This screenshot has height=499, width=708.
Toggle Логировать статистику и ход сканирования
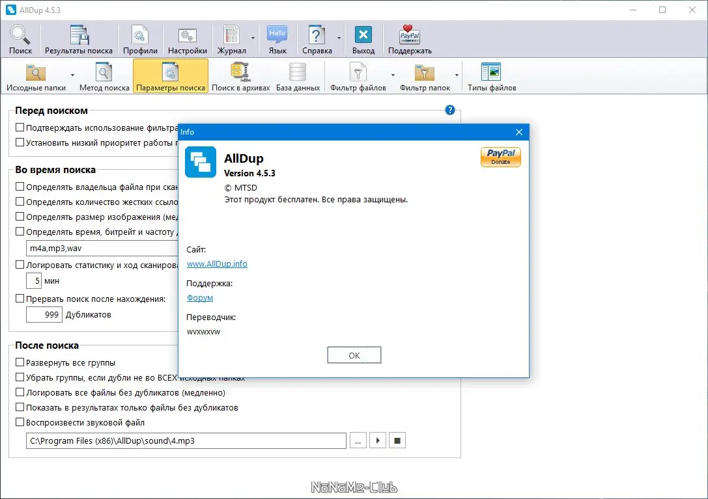(20, 264)
